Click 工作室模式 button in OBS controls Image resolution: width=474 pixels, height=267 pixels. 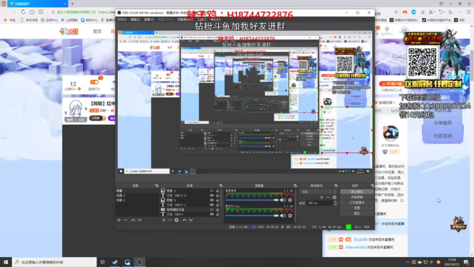[x=357, y=202]
